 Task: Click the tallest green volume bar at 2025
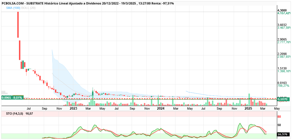[249, 99]
